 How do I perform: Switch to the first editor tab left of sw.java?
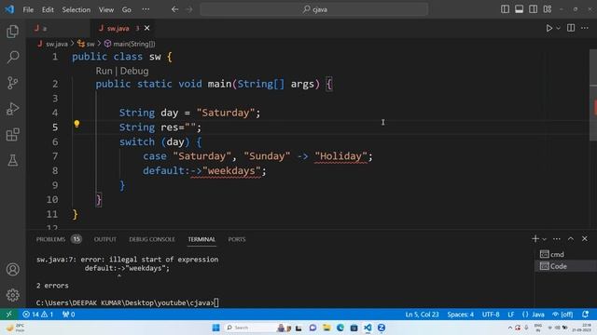point(58,28)
